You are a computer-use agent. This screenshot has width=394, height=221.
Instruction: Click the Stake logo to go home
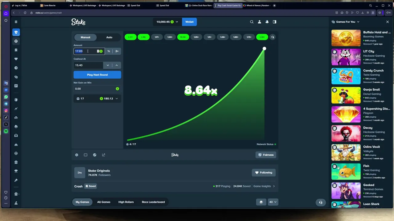(x=78, y=22)
